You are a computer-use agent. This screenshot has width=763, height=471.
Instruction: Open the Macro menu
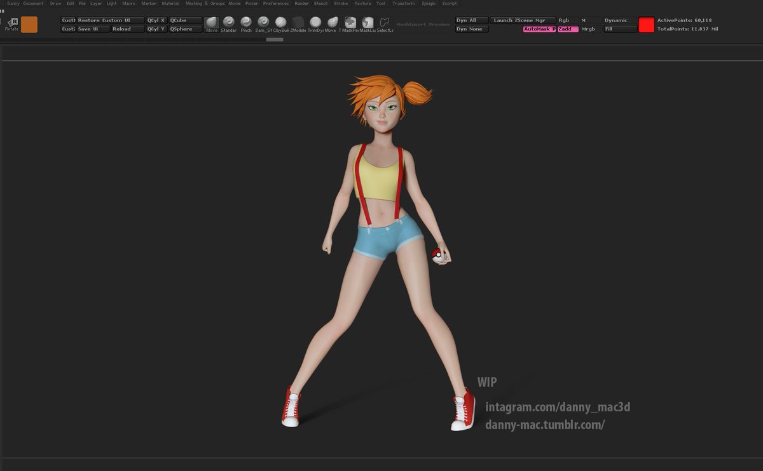[128, 4]
